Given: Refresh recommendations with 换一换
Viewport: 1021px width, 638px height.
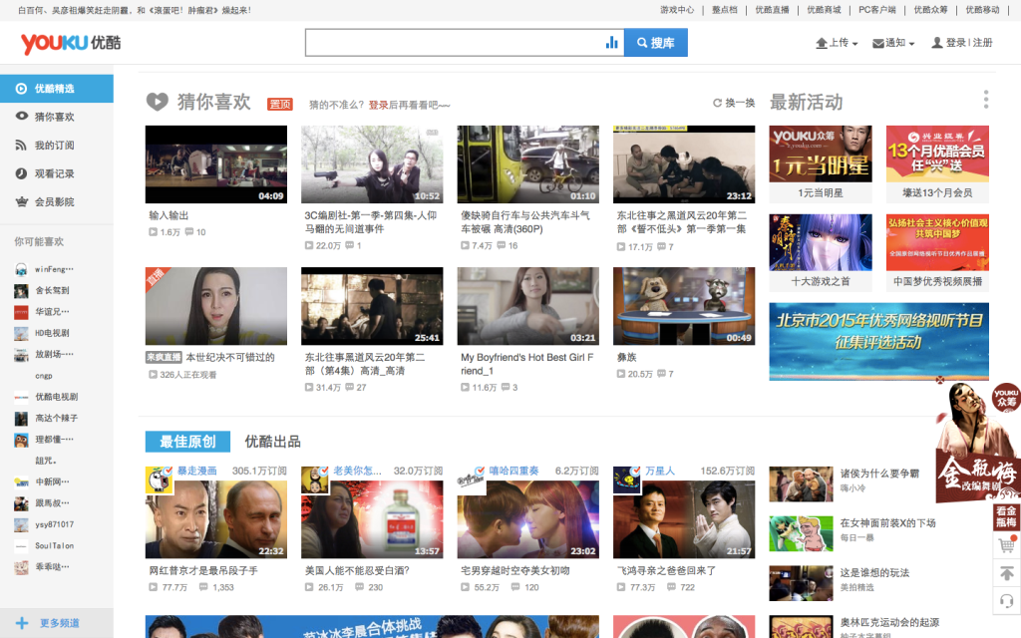Looking at the screenshot, I should (734, 103).
